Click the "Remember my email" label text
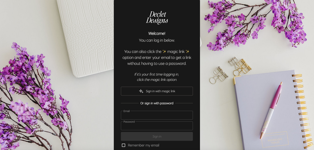 143,145
